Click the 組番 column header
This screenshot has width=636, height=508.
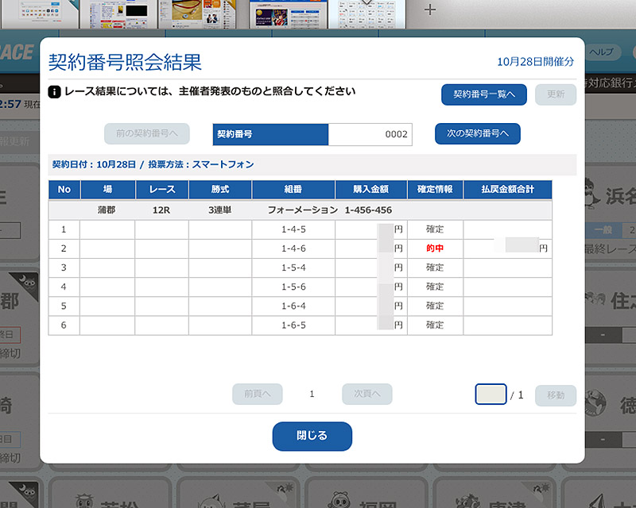click(x=293, y=190)
